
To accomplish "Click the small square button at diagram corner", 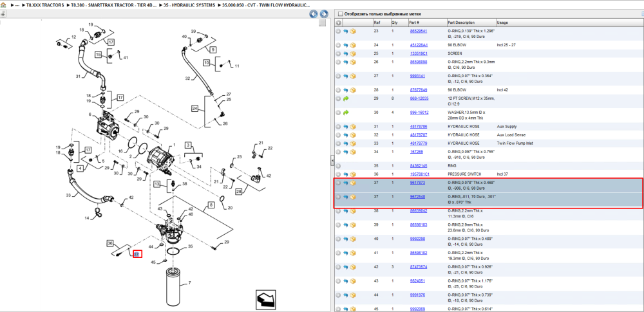I will (x=323, y=23).
